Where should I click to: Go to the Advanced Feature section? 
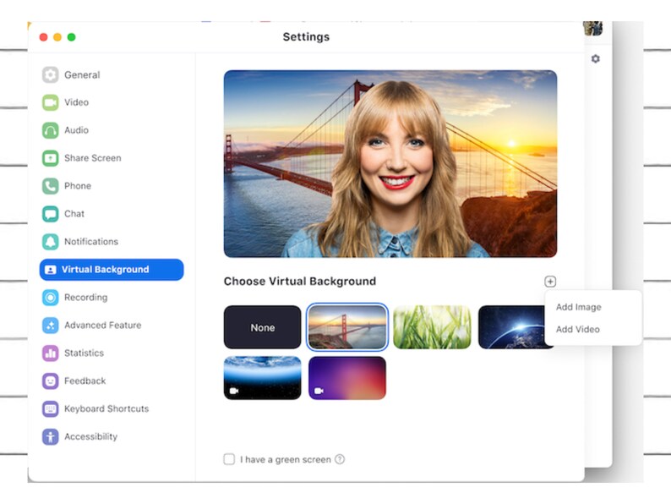103,325
